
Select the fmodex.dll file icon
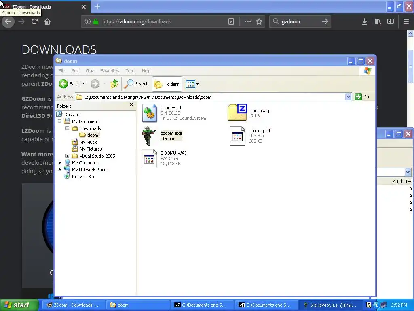pyautogui.click(x=150, y=113)
